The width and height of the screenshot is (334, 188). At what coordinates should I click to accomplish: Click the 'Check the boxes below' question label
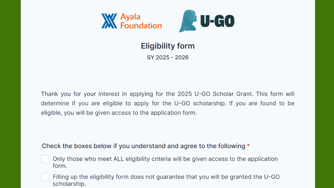tap(144, 146)
